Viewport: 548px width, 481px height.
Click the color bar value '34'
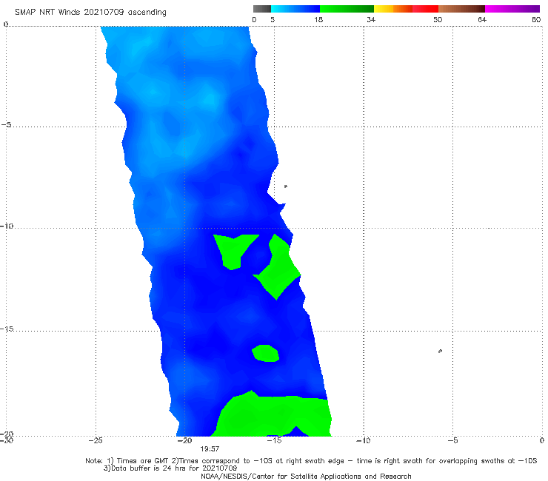point(371,19)
